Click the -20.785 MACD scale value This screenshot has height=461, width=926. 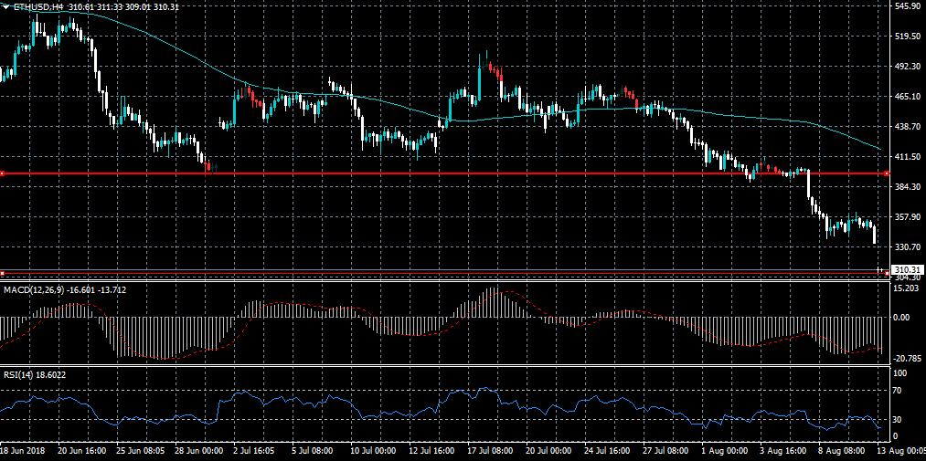click(x=909, y=359)
